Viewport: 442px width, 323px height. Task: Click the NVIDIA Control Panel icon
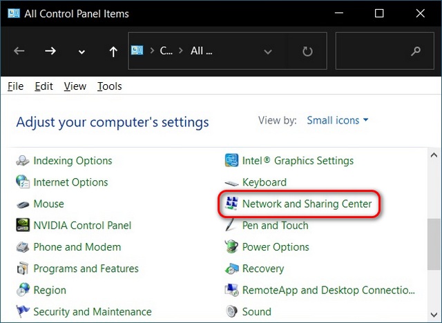coord(23,225)
